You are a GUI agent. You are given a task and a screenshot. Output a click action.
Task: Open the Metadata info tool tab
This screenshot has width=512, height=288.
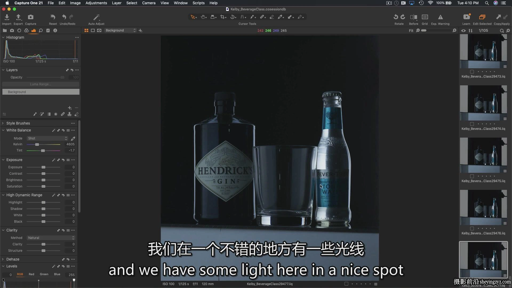(55, 30)
